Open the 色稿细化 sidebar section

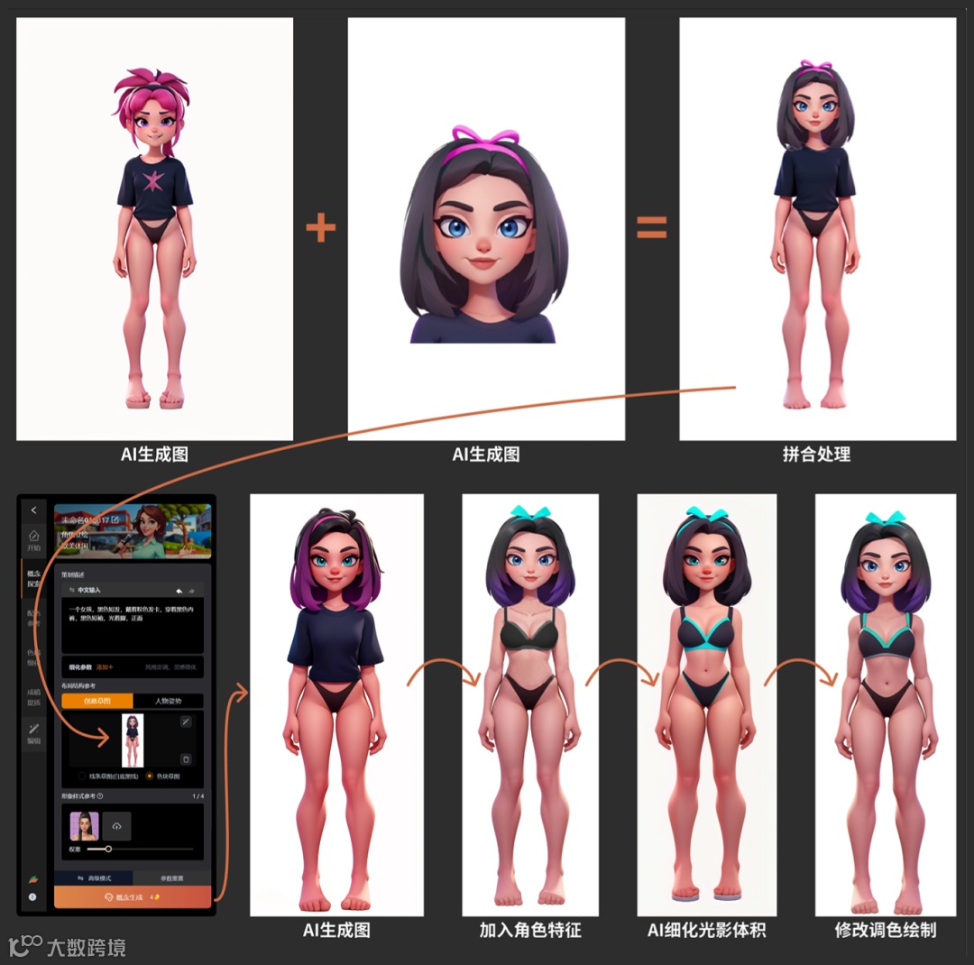pos(33,657)
